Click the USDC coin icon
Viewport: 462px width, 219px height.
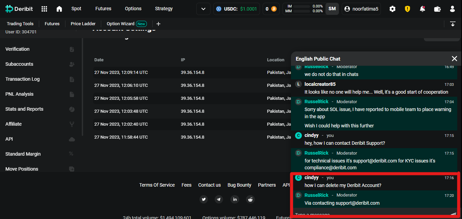coord(219,9)
